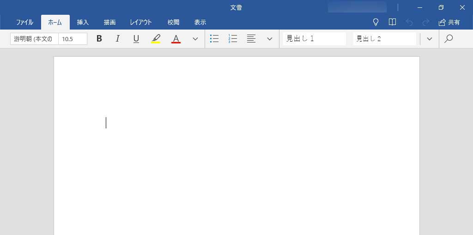Switch to reading view book icon
473x235 pixels.
point(392,22)
